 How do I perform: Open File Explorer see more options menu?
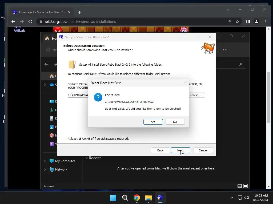[x=225, y=50]
